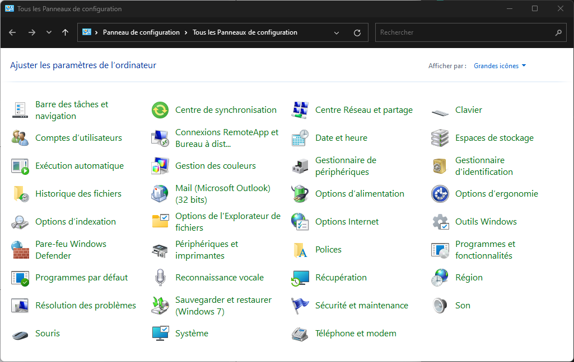The image size is (574, 362).
Task: Expand the chevron before Panneau de configuration
Action: point(96,32)
